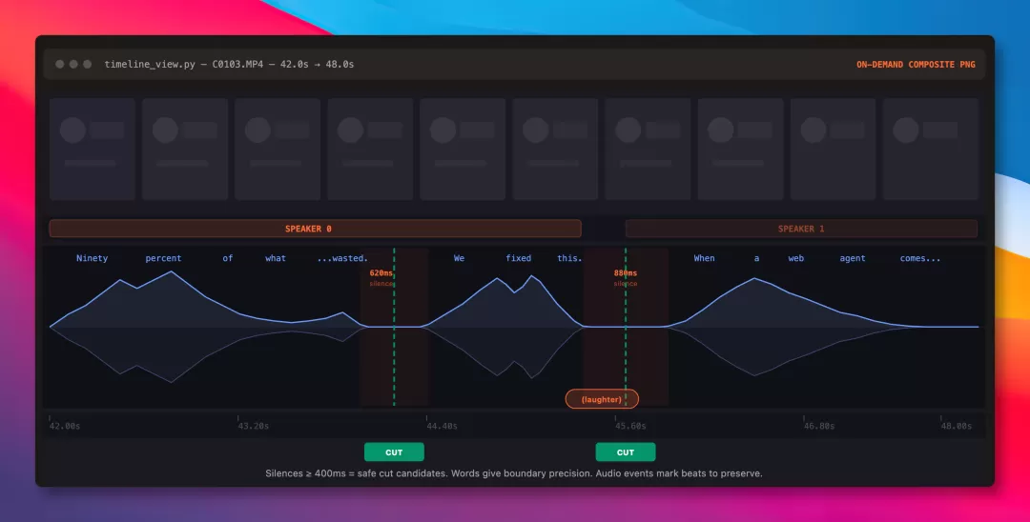1030x522 pixels.
Task: Click the 46.80s tick on time ruler
Action: (819, 426)
